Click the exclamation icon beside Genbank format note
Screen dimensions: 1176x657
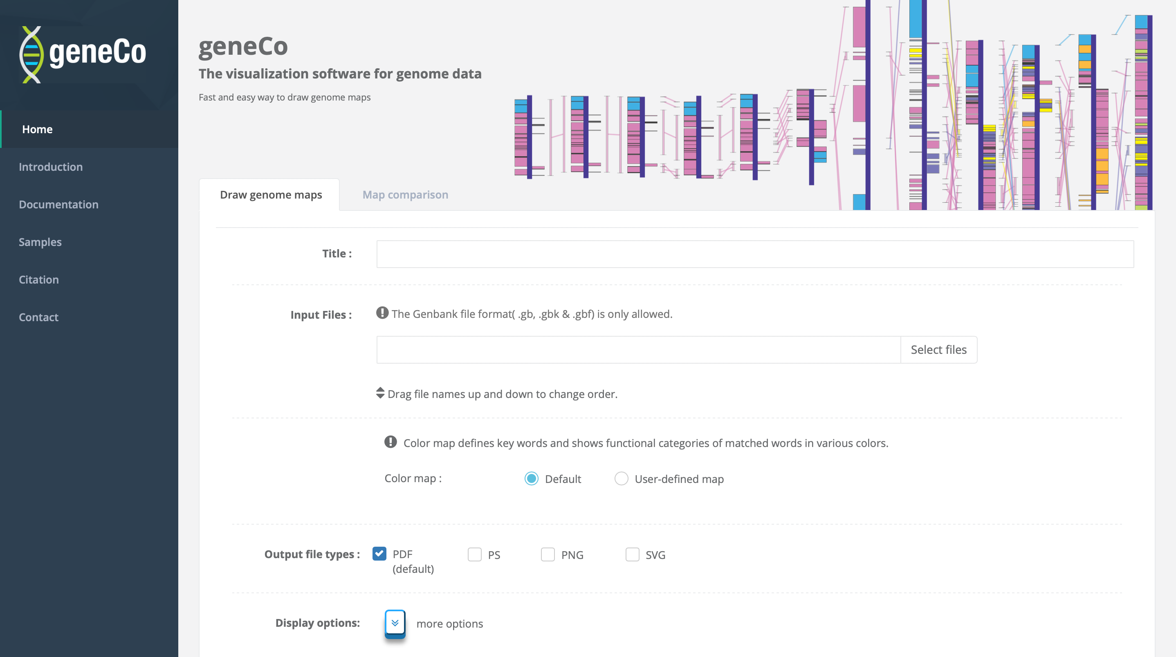point(382,313)
